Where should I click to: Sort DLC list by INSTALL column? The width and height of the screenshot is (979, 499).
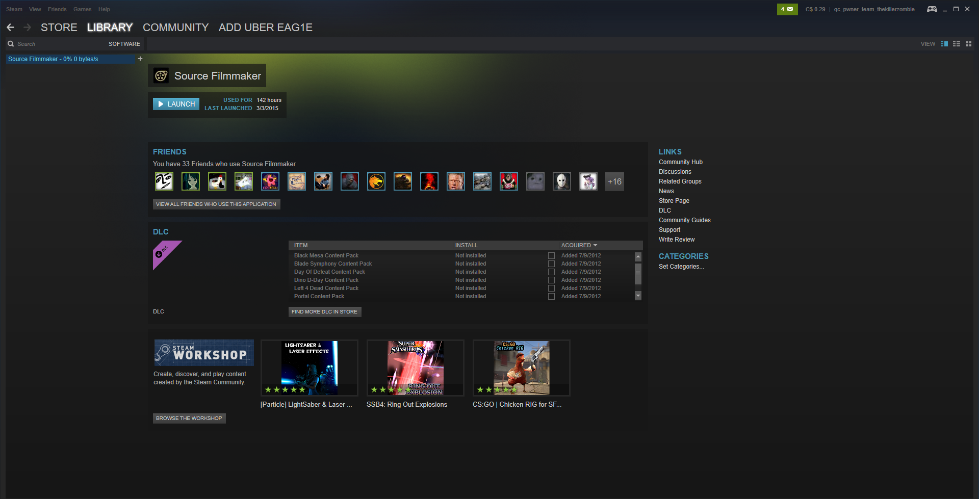[466, 245]
